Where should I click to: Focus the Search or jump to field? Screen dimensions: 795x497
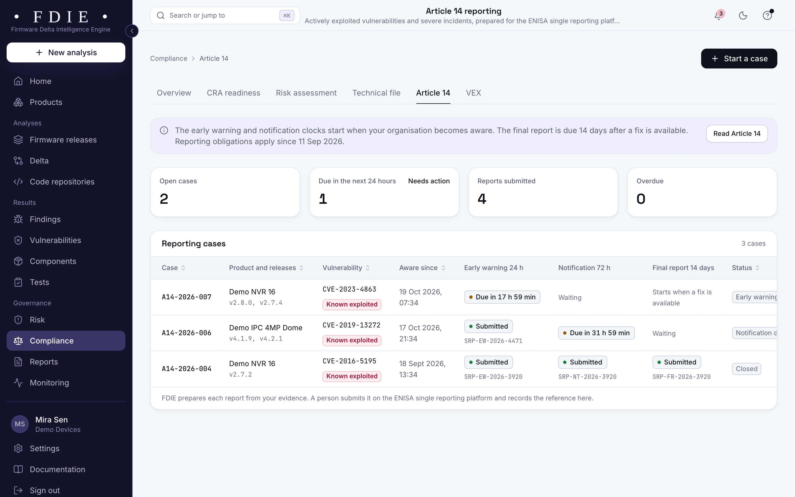coord(225,15)
